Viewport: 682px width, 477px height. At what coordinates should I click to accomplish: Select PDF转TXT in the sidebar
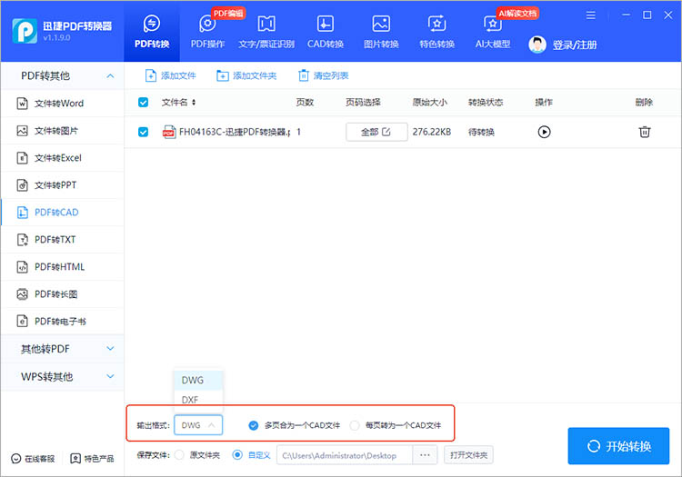[62, 239]
